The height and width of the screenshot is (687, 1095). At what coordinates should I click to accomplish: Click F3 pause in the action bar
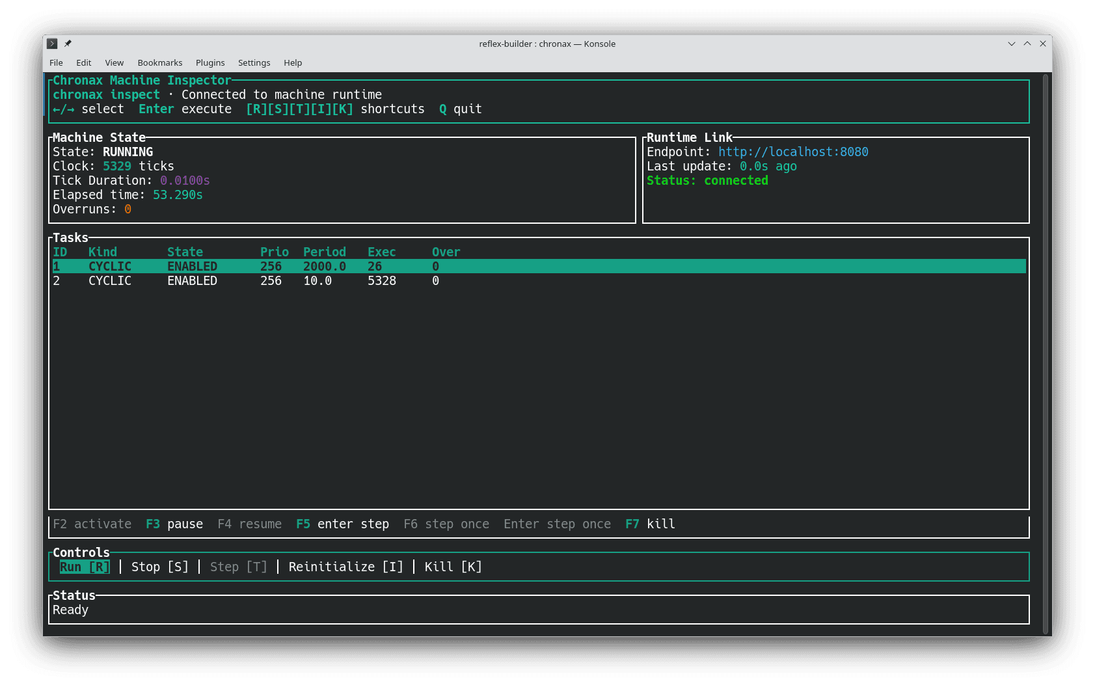pyautogui.click(x=174, y=524)
